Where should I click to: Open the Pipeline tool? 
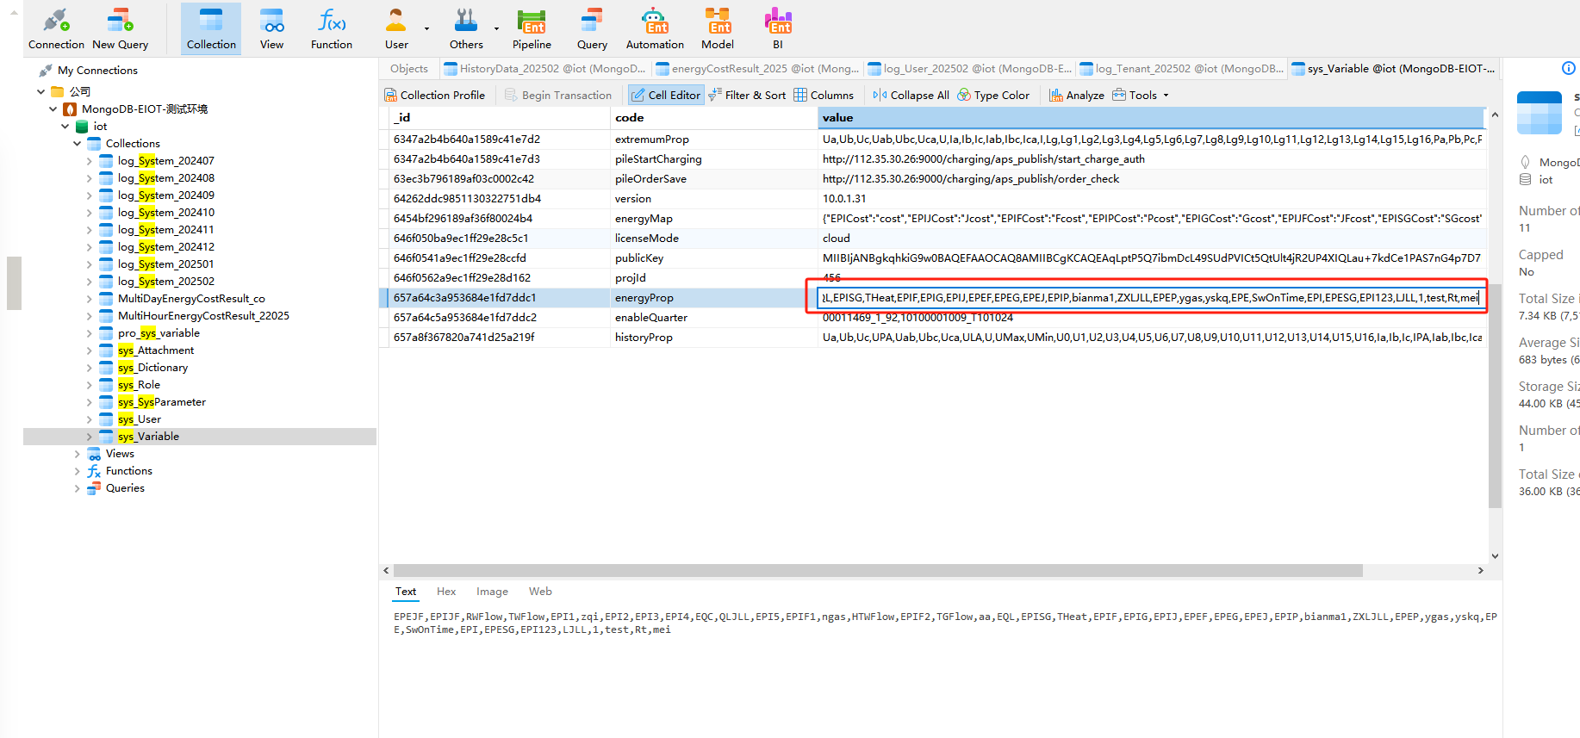[x=532, y=28]
